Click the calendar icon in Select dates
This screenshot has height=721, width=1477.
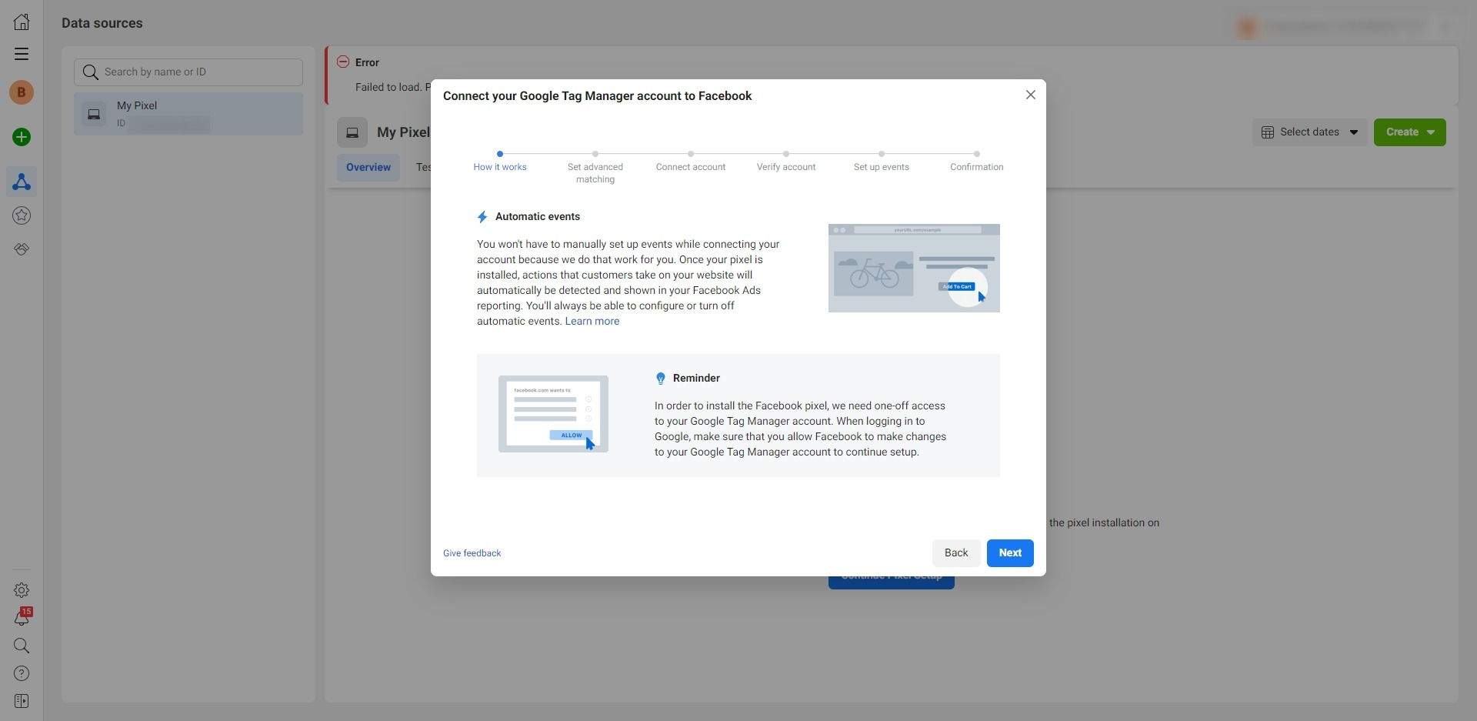tap(1268, 132)
